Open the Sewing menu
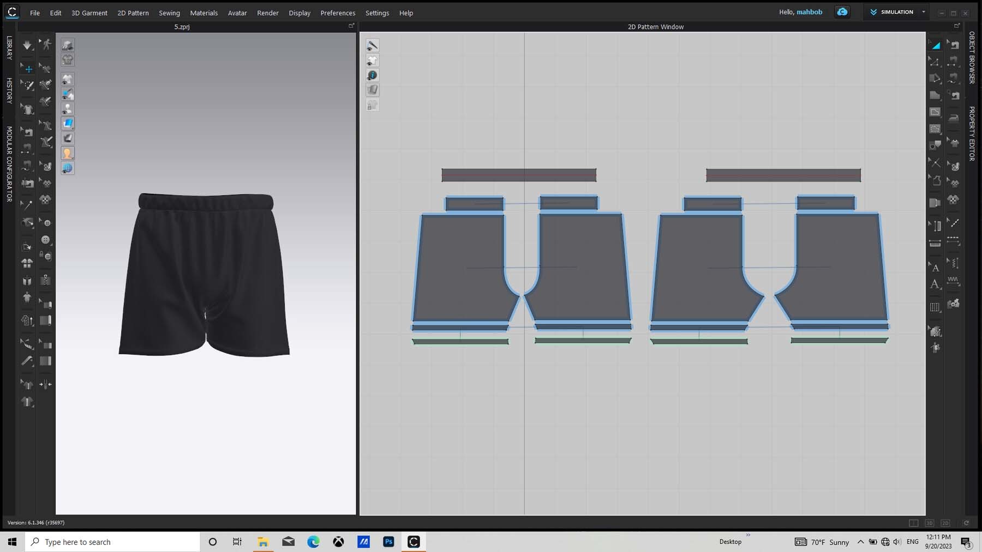982x552 pixels. (169, 13)
